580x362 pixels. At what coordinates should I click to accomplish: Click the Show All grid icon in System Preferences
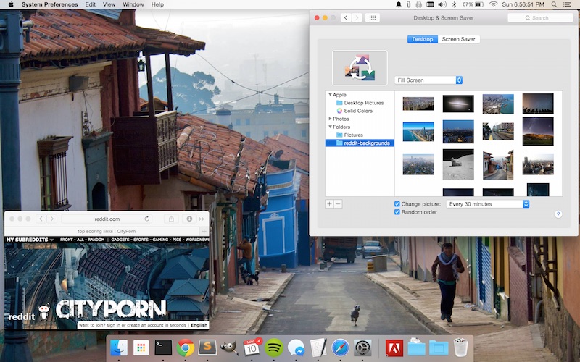(x=373, y=17)
